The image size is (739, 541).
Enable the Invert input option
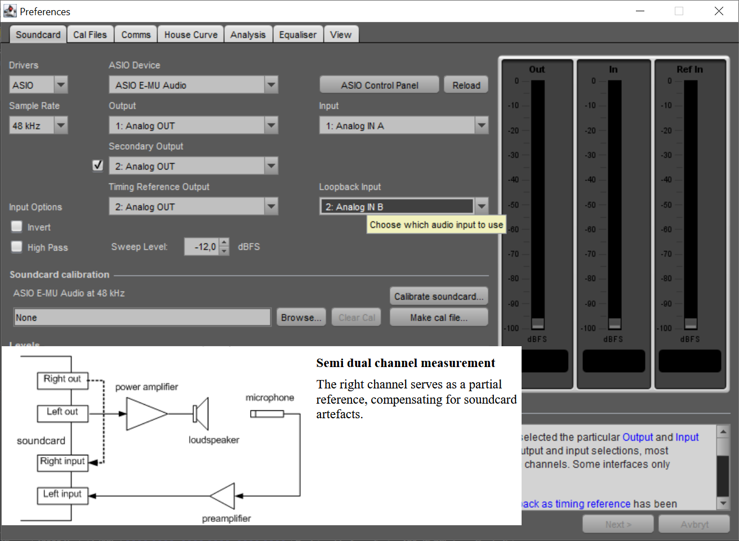tap(17, 227)
